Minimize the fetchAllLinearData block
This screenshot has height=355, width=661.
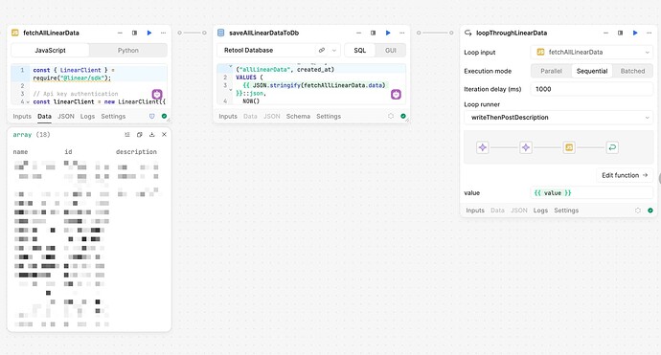click(x=120, y=33)
